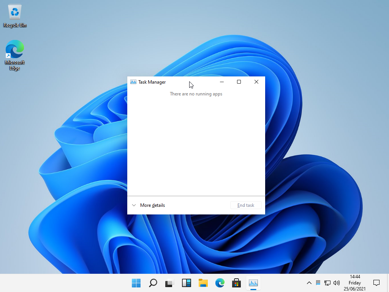Click the Task Manager title bar icon

pos(133,82)
